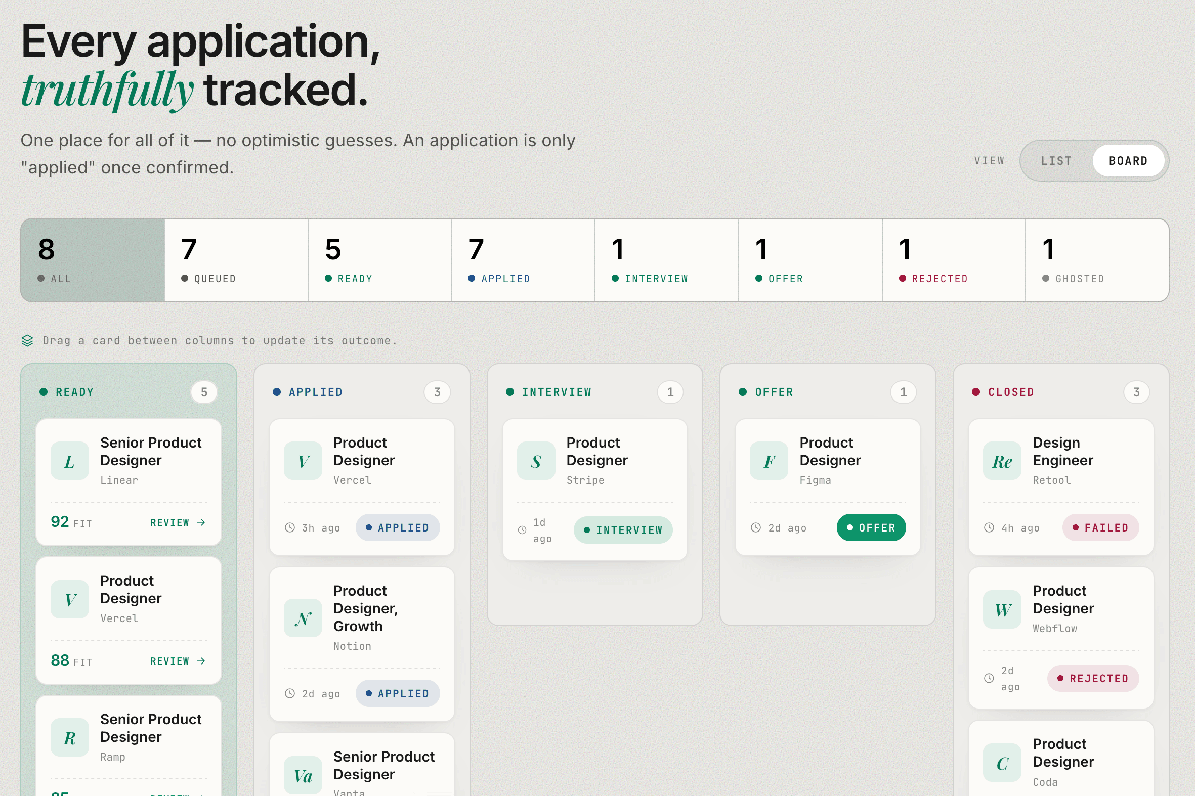This screenshot has width=1195, height=796.
Task: Click the Ready column count badge 5
Action: [x=204, y=392]
